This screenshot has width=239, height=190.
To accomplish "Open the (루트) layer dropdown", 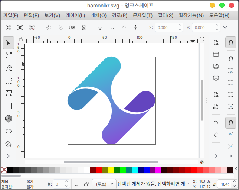I will click(x=105, y=184).
